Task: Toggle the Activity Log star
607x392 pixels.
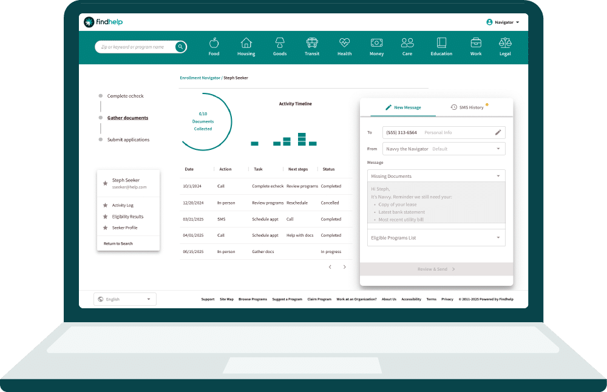Action: point(105,206)
